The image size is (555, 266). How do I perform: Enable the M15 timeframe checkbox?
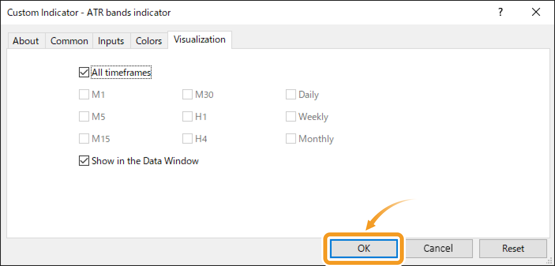[84, 139]
